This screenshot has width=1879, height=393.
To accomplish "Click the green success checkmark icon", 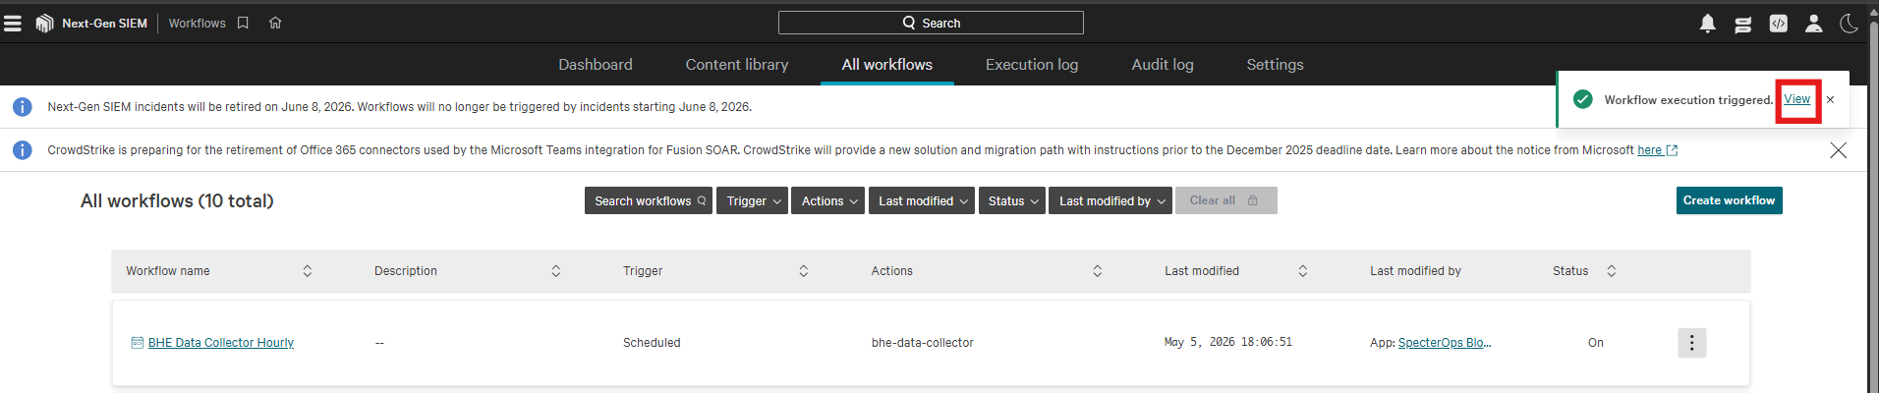I will (1583, 99).
